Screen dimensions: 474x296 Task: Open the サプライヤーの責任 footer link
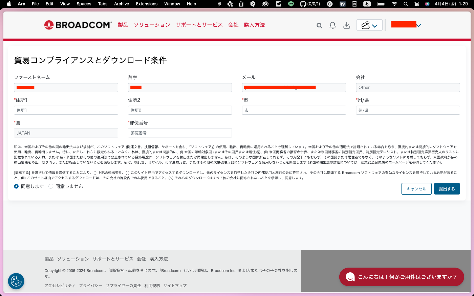[123, 286]
